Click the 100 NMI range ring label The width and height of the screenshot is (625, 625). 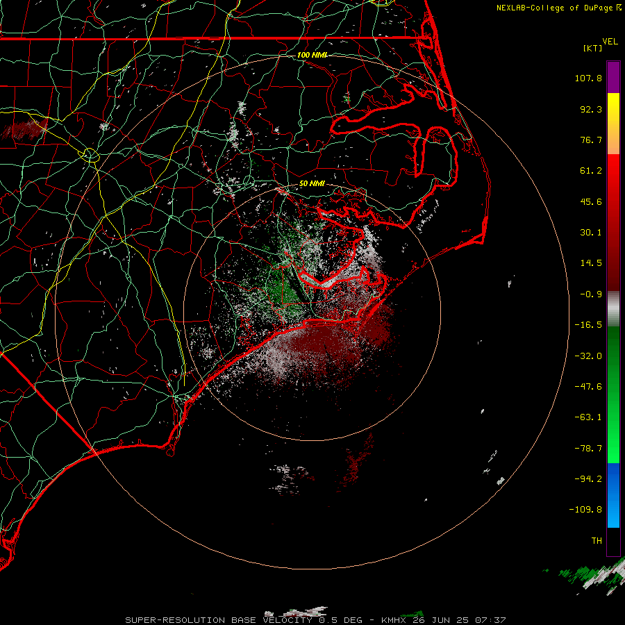pos(312,55)
